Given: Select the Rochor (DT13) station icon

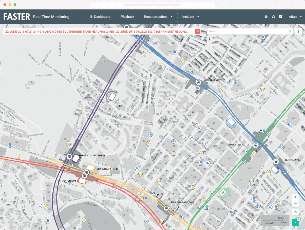Looking at the screenshot, I should click(x=198, y=82).
